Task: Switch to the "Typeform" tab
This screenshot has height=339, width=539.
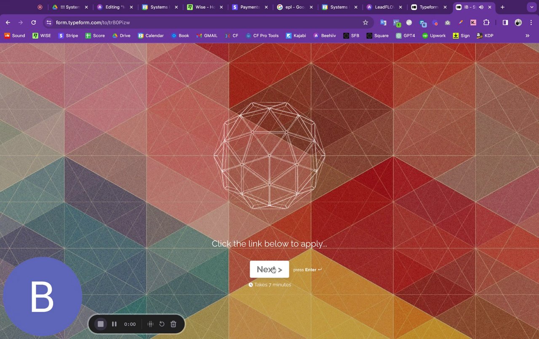Action: 429,7
